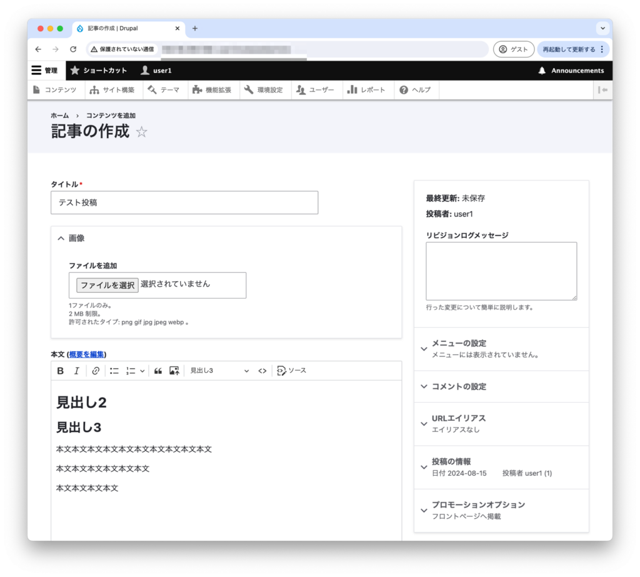
Task: Toggle the 管理 admin menu
Action: click(45, 71)
